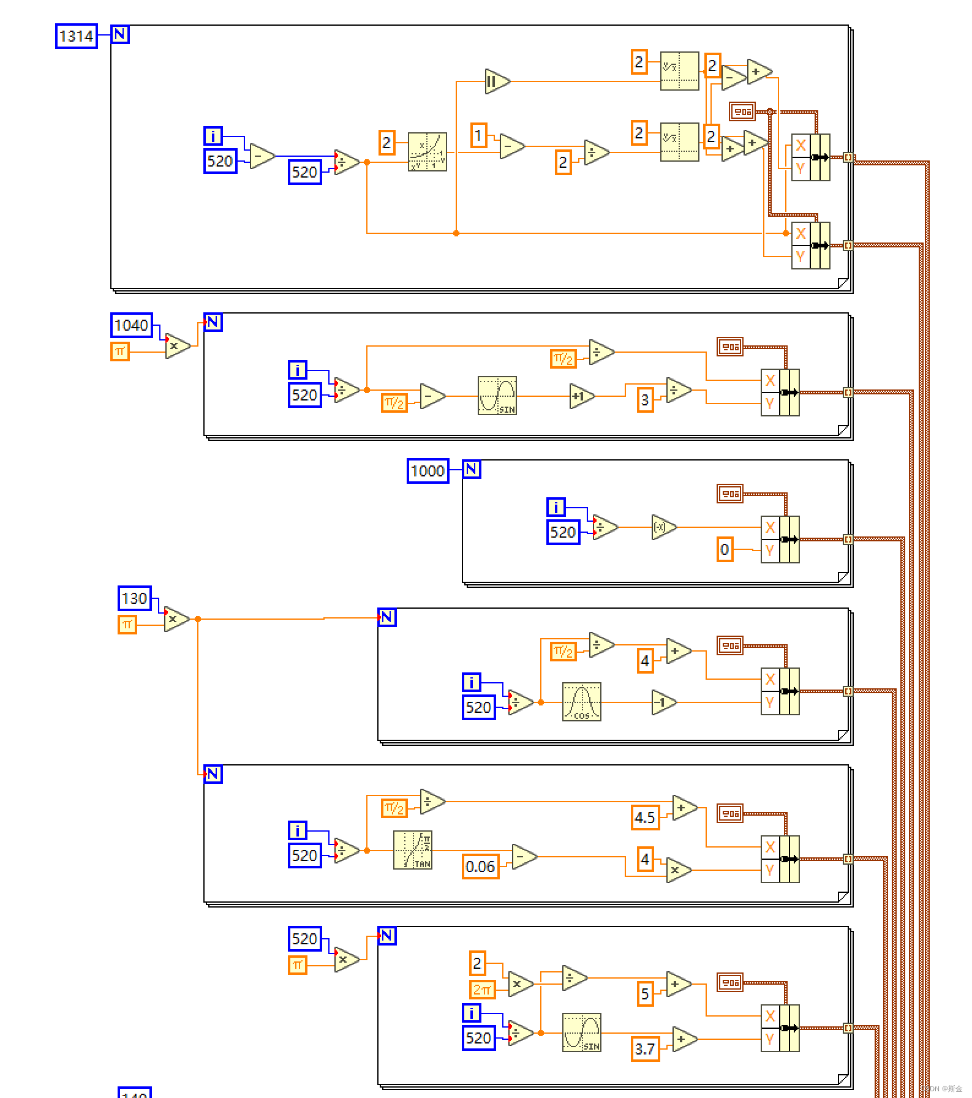Screen dimensions: 972x1098
Task: Click the increment (+1) node in the 1040 loop
Action: 581,396
